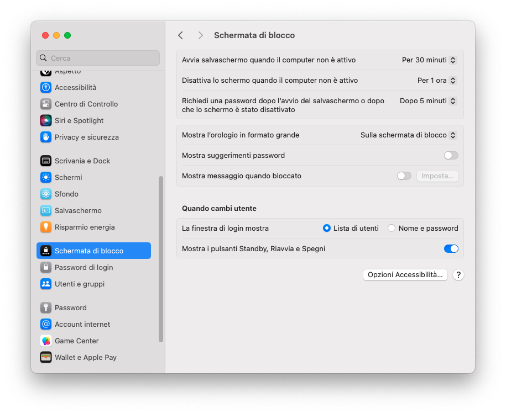This screenshot has width=506, height=414.
Task: Open the screensaver start time dropdown
Action: point(429,60)
